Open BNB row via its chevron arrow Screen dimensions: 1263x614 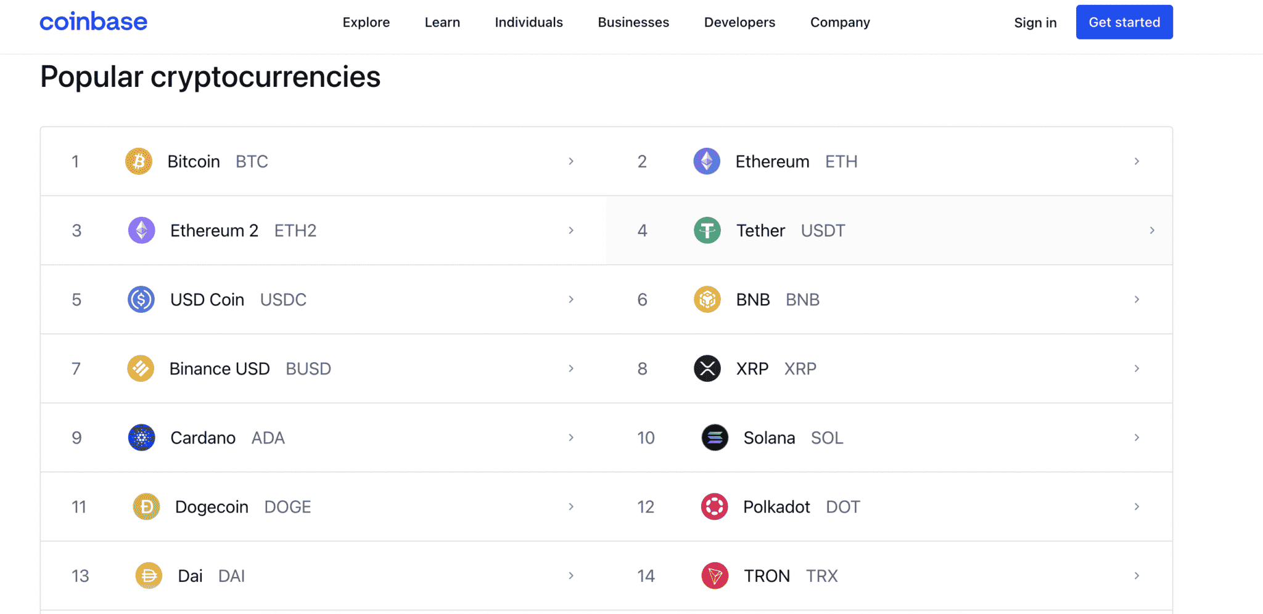1137,299
